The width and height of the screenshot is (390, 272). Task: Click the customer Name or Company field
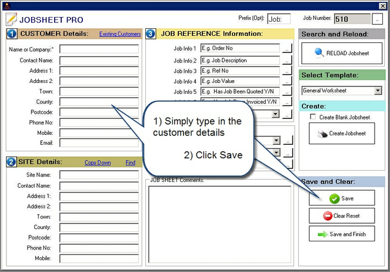tap(99, 49)
